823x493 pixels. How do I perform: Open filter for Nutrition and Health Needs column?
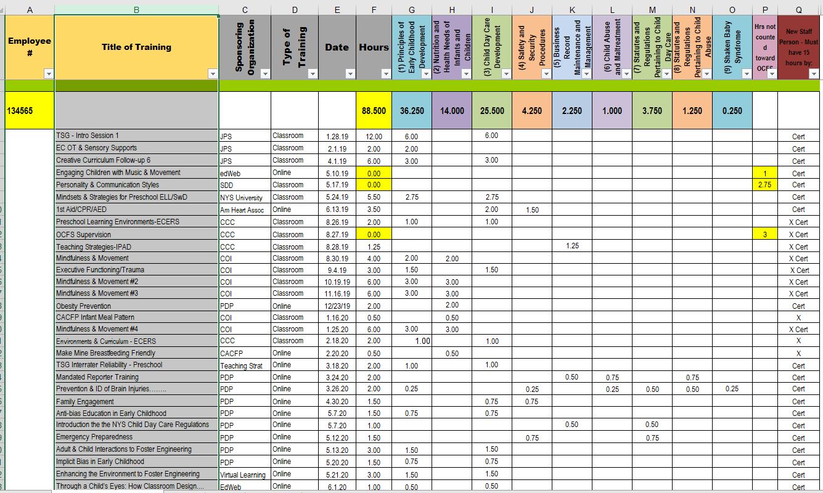point(466,74)
